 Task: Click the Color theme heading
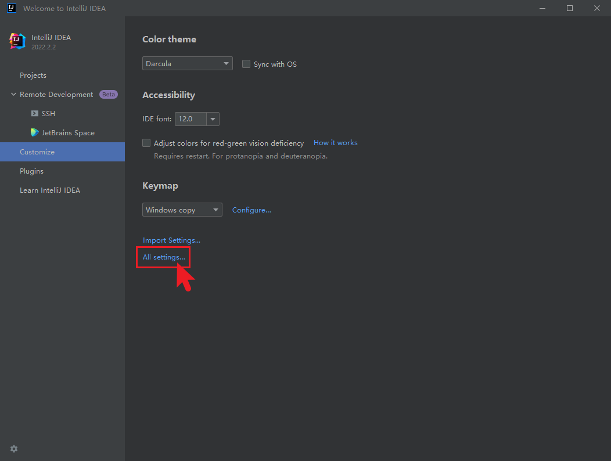[169, 39]
